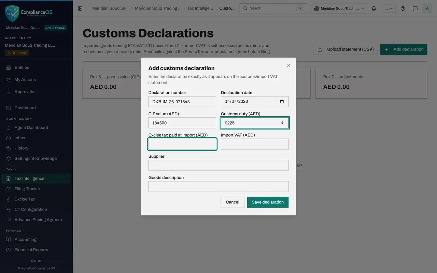Focus the CIF value field
This screenshot has width=437, height=273.
(182, 123)
